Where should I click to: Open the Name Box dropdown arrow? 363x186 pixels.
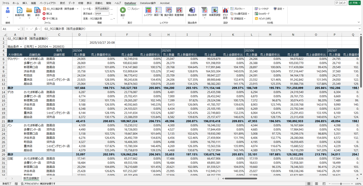(x=19, y=29)
